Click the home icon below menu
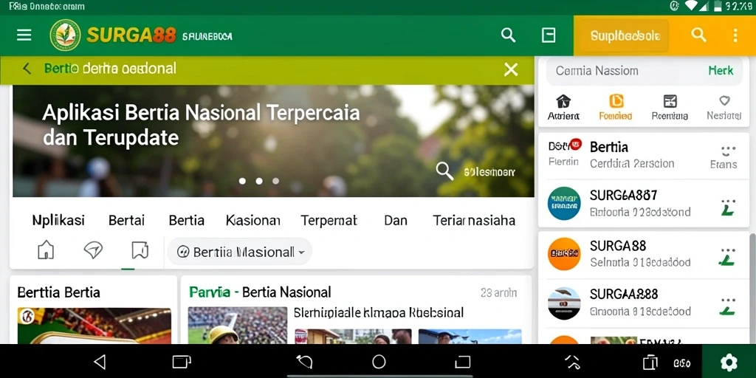Screen dimensions: 756x378 click(46, 250)
